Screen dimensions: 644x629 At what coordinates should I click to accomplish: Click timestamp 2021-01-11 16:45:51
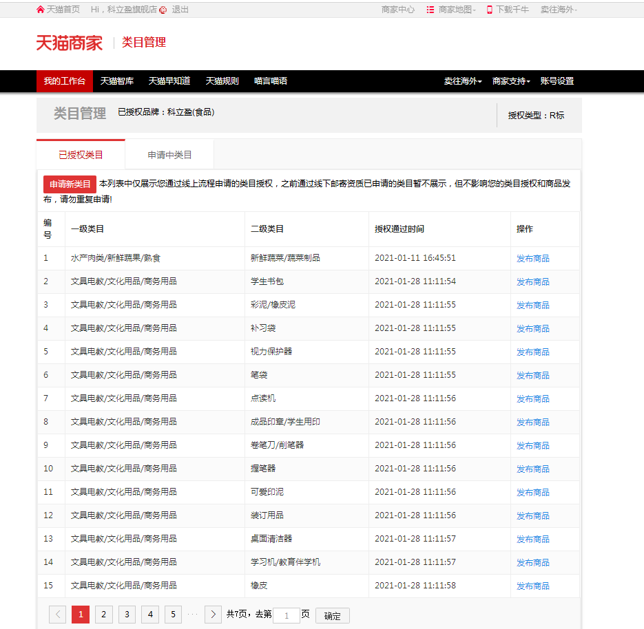click(x=415, y=258)
